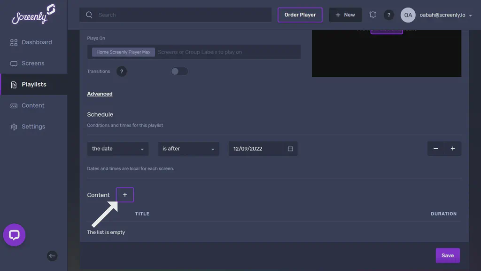
Task: Open the 'is after' condition dropdown
Action: 188,148
